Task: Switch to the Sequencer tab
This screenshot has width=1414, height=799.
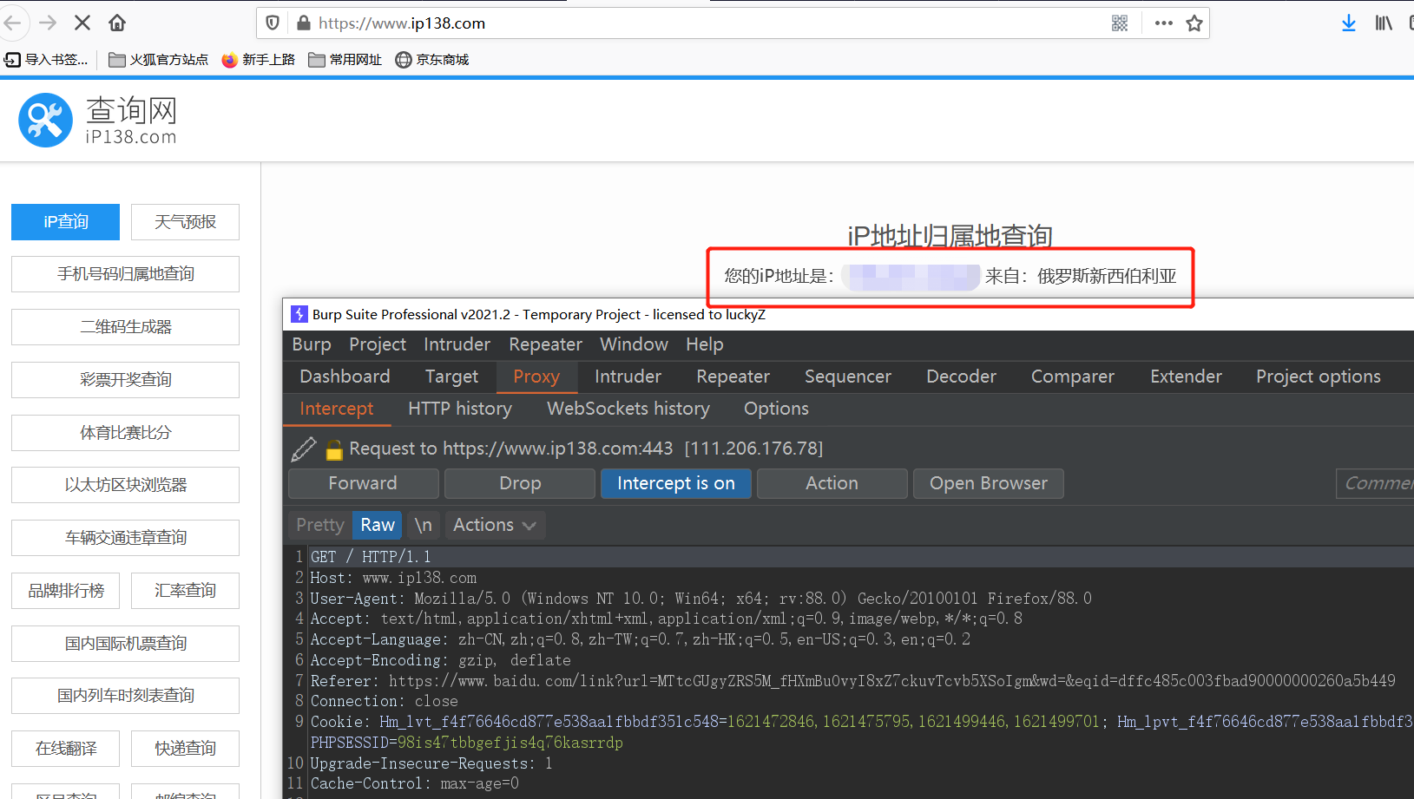Action: 848,377
